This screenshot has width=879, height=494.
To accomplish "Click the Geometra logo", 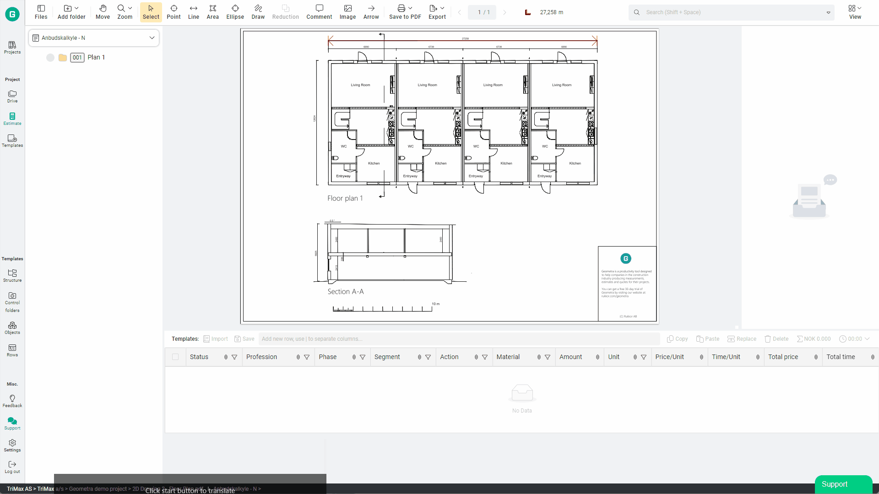I will pyautogui.click(x=12, y=14).
